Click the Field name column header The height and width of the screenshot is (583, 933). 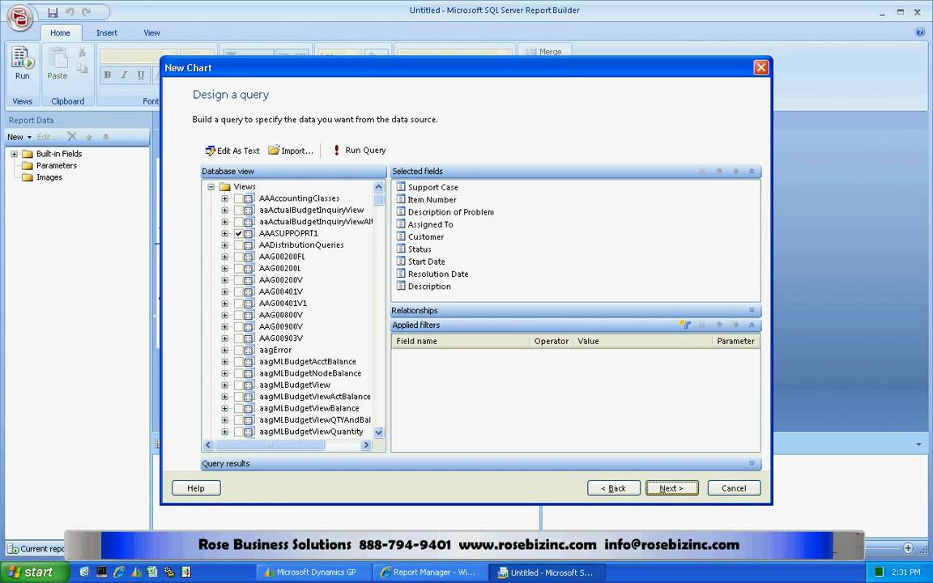point(460,341)
